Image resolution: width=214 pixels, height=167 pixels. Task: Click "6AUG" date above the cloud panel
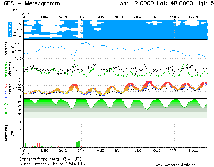[x=82, y=17]
